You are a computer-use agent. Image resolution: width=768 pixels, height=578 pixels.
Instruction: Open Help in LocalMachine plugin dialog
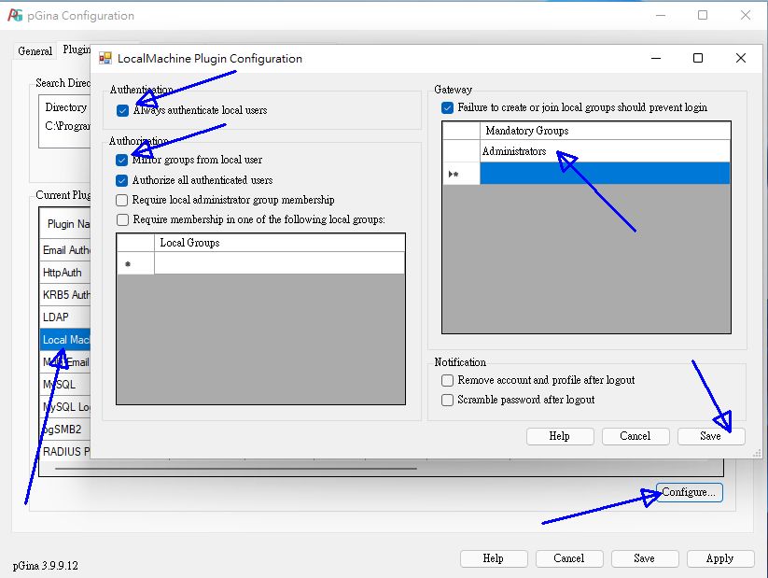[560, 436]
